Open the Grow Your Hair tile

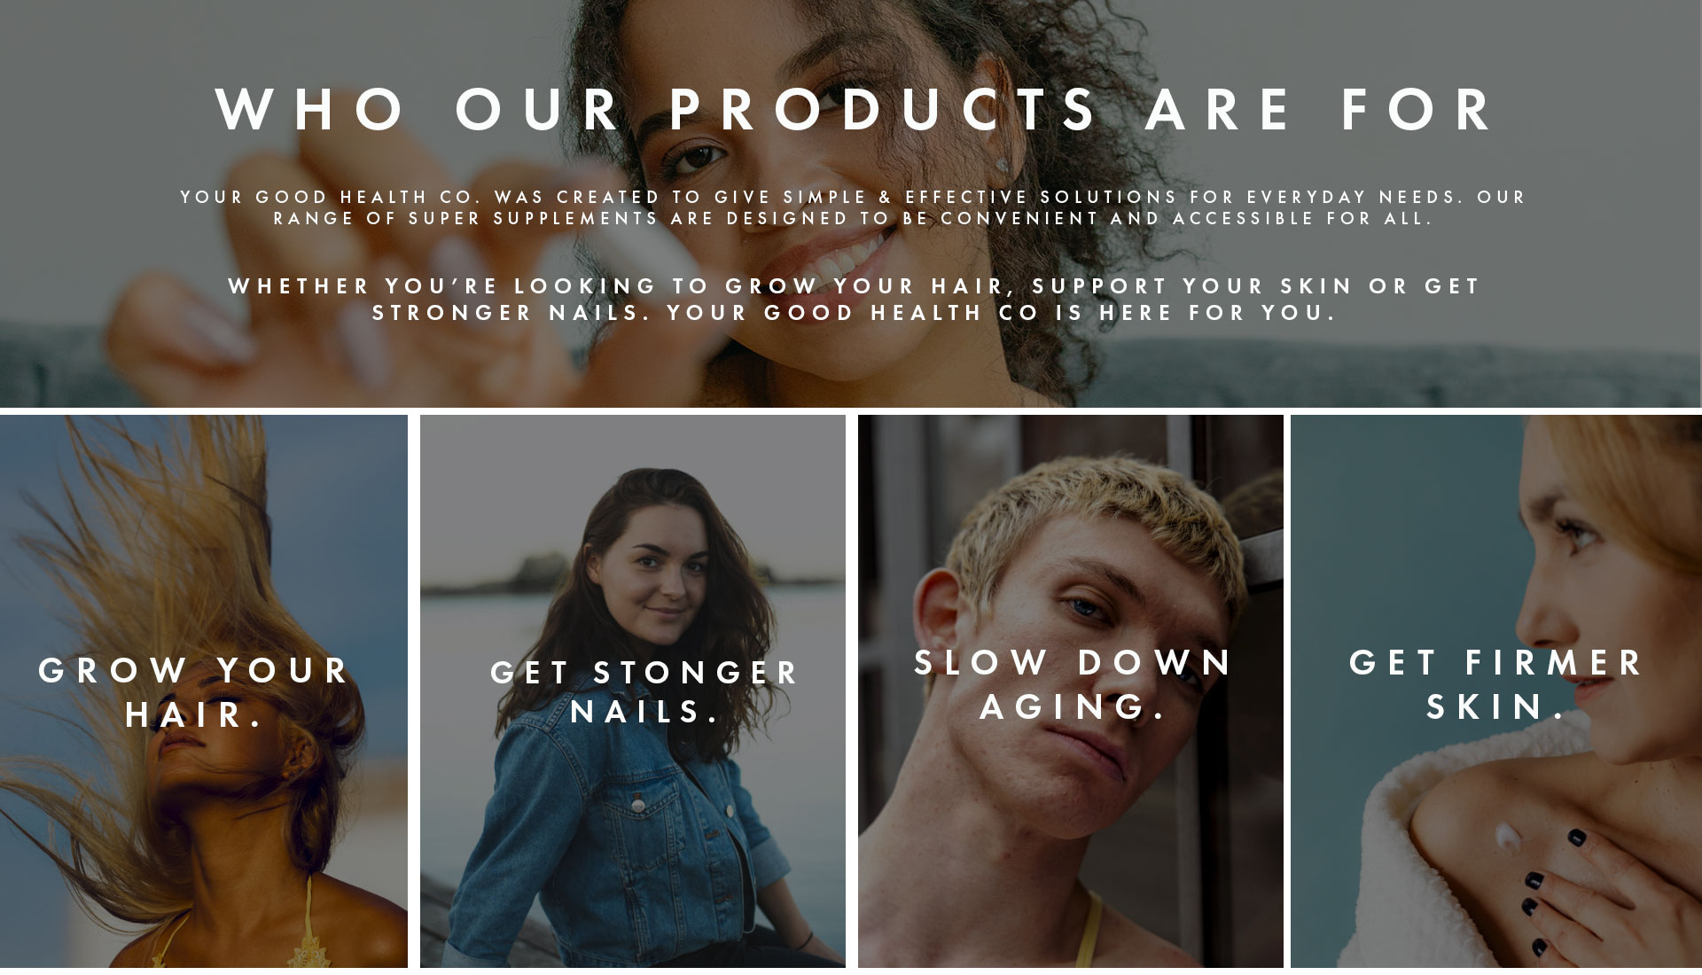coord(204,691)
